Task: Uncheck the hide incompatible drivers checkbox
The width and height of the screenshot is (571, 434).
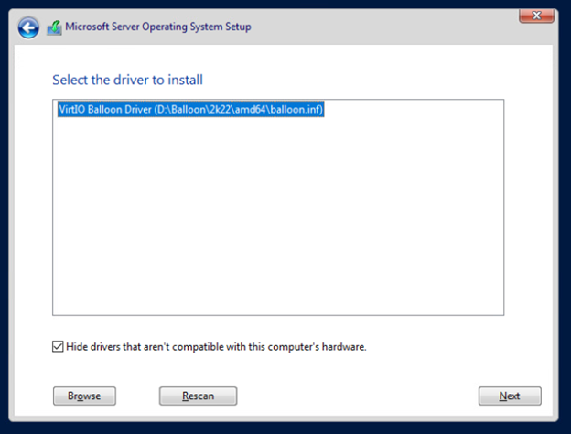Action: pyautogui.click(x=58, y=346)
